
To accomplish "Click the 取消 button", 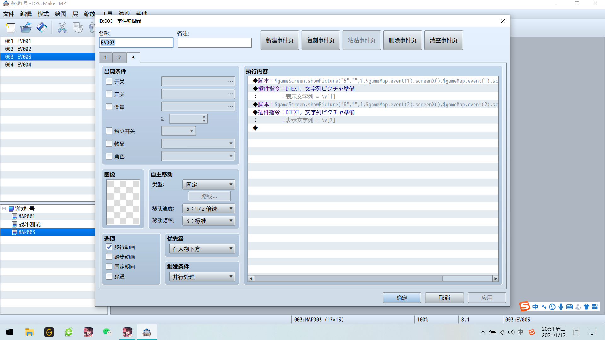I will coord(444,297).
